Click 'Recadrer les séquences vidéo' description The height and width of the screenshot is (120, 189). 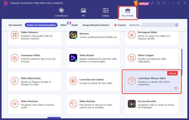tap(152, 60)
